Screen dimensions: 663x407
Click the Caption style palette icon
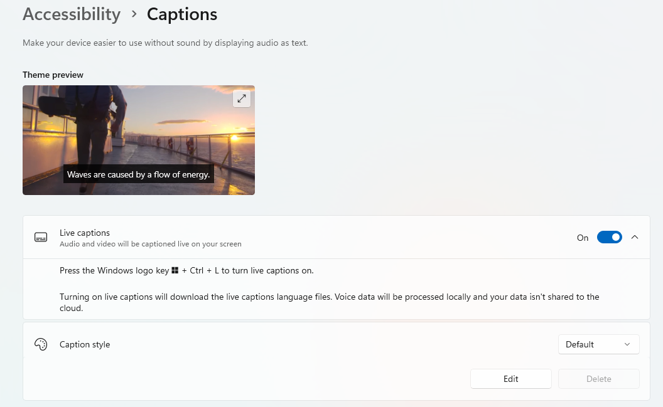[41, 344]
